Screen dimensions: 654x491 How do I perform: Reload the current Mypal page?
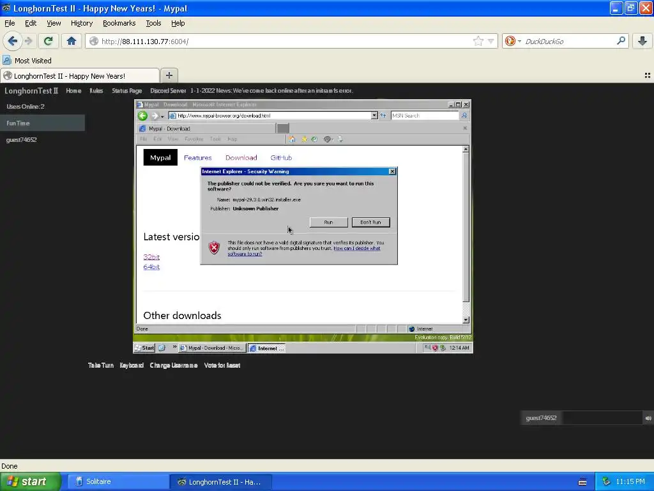49,41
